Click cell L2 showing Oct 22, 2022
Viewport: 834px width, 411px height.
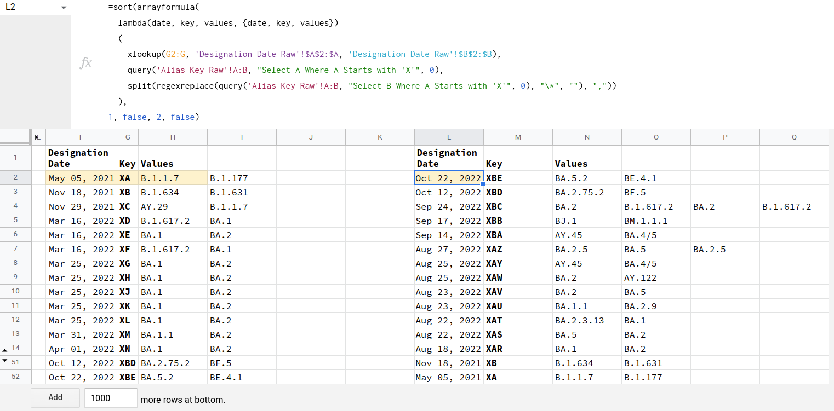pos(449,178)
